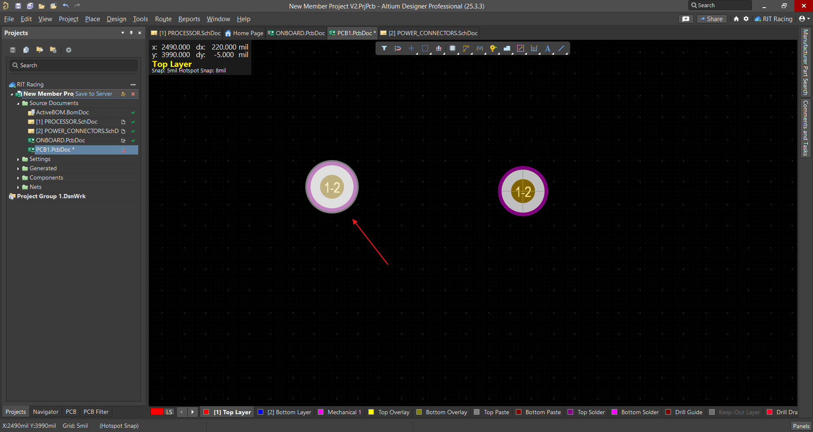This screenshot has height=432, width=813.
Task: Collapse the New Member Project tree node
Action: click(12, 94)
